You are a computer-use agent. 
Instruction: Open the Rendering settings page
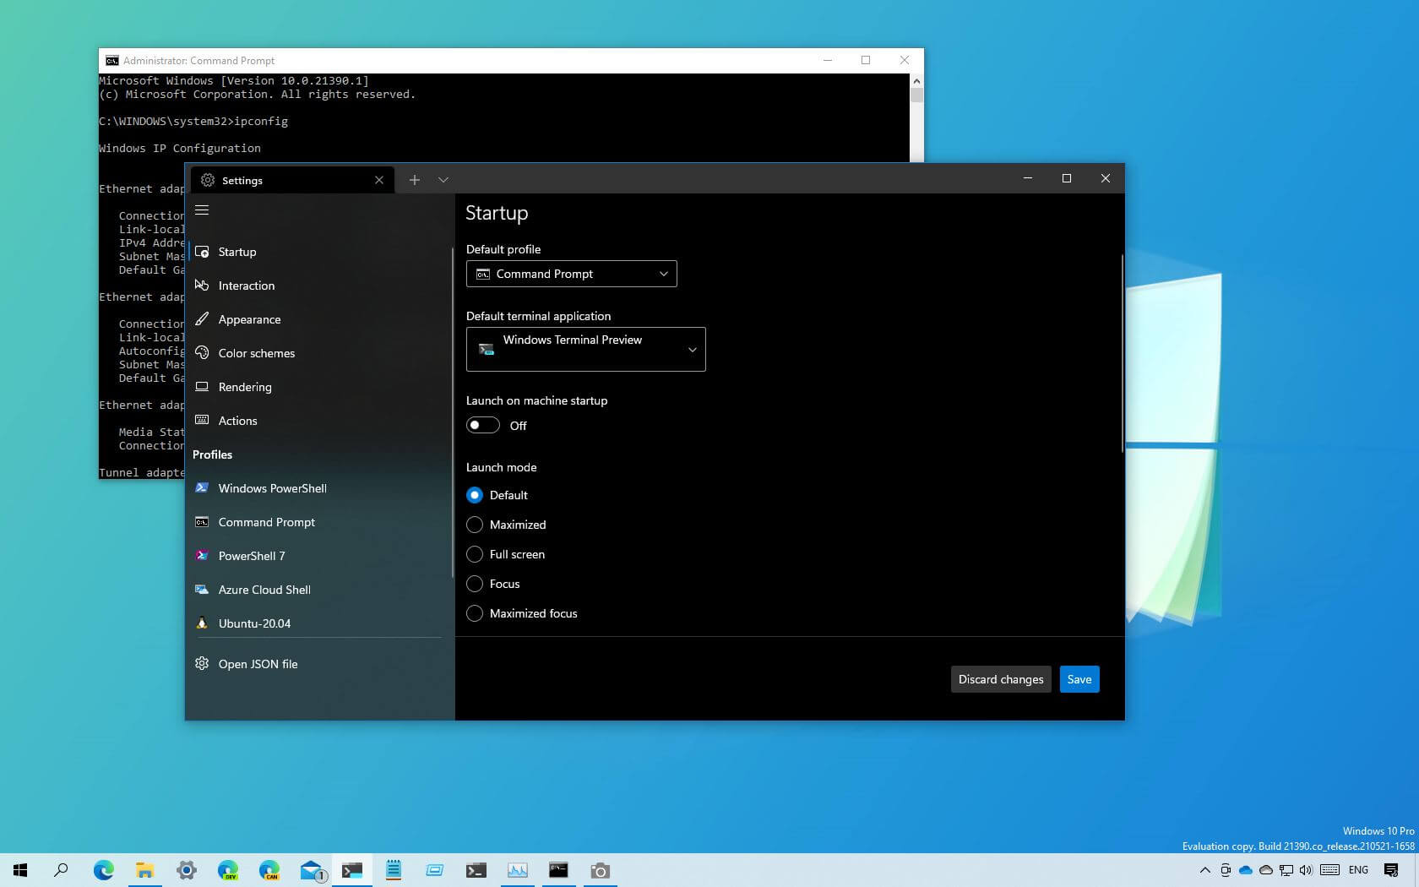(245, 387)
